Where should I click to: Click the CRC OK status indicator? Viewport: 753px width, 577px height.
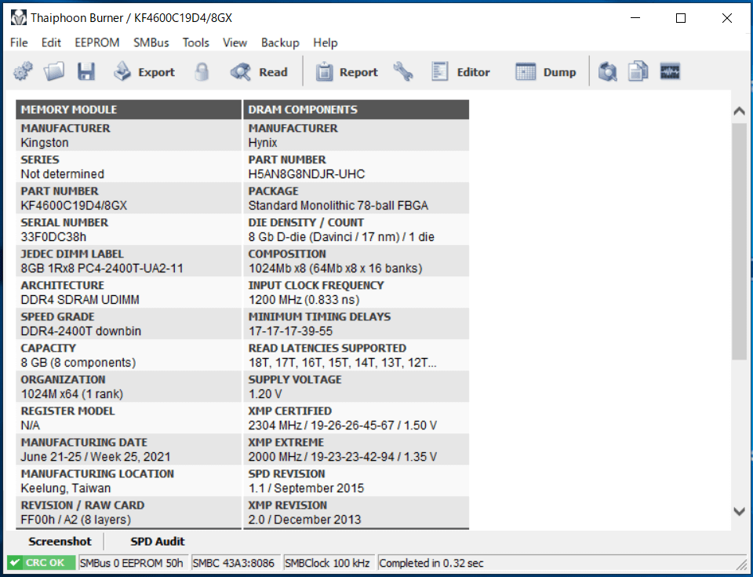coord(42,563)
